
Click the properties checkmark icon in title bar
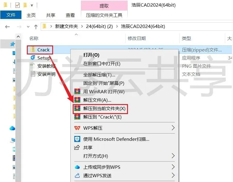coord(18,5)
